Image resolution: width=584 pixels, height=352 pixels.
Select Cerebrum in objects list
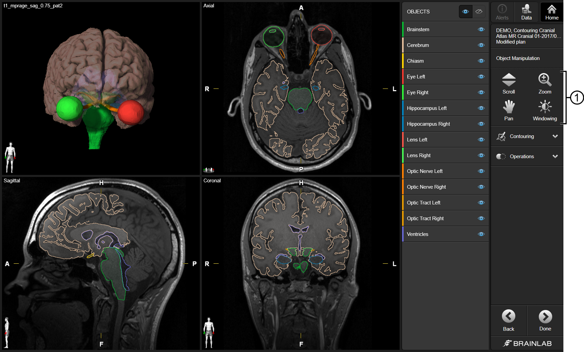[x=445, y=45]
